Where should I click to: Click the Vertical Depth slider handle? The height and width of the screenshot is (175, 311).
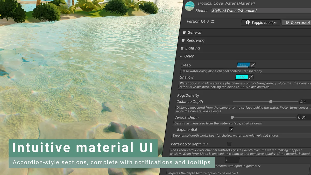(232, 117)
